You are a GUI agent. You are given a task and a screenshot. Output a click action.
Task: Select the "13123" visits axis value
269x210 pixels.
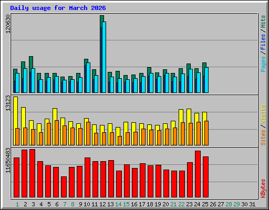coord(8,103)
